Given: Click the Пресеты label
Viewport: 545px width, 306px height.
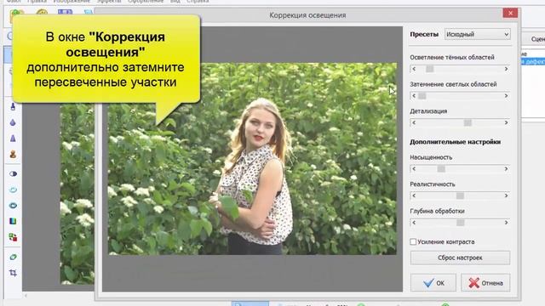Looking at the screenshot, I should tap(424, 34).
